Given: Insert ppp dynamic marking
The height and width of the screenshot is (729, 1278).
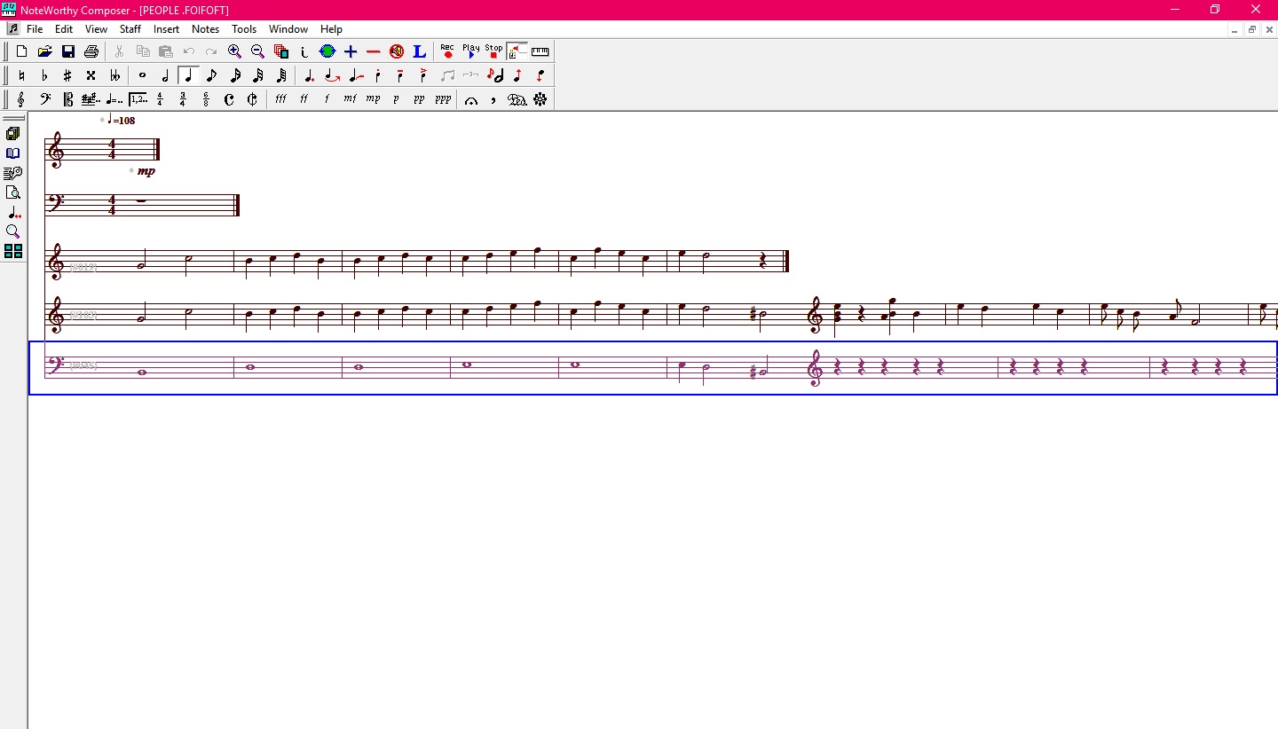Looking at the screenshot, I should click(443, 99).
